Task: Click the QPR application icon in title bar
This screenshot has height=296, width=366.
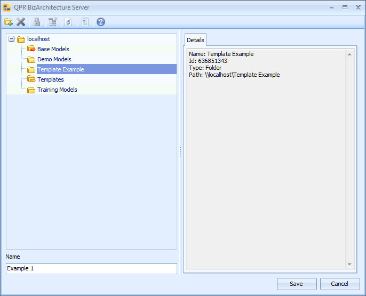Action: (x=7, y=7)
